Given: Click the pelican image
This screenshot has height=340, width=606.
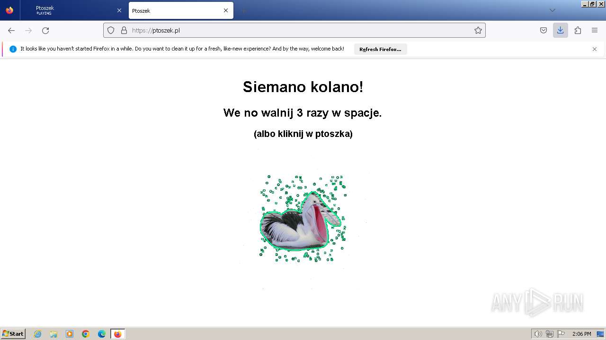Looking at the screenshot, I should 303,219.
